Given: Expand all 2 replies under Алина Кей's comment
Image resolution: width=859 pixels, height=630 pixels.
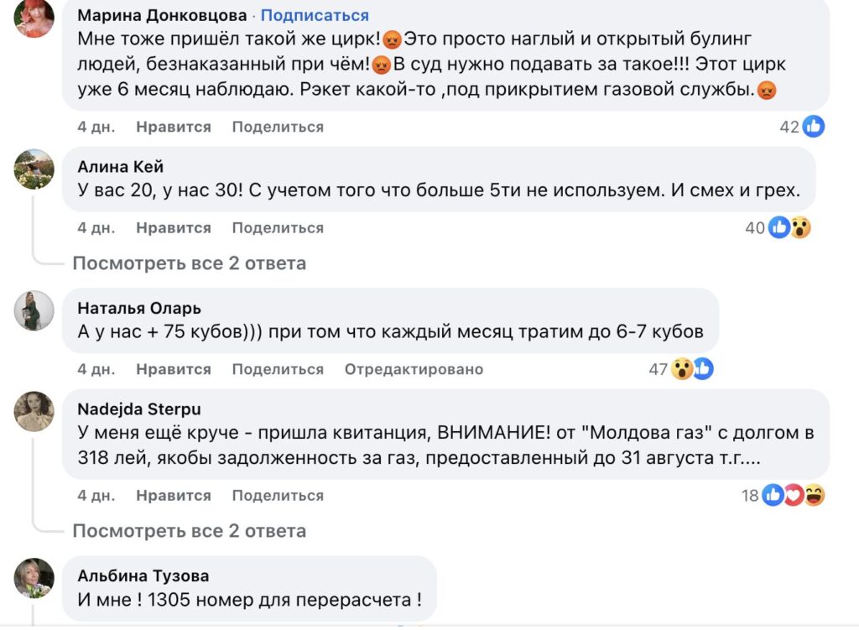Looking at the screenshot, I should click(x=189, y=263).
